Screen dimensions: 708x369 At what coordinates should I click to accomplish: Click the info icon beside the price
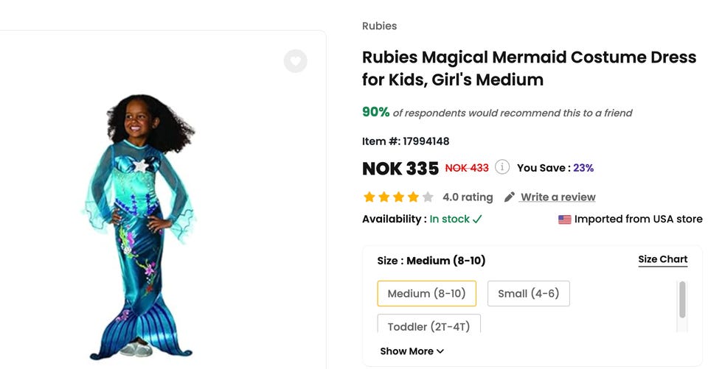[502, 167]
